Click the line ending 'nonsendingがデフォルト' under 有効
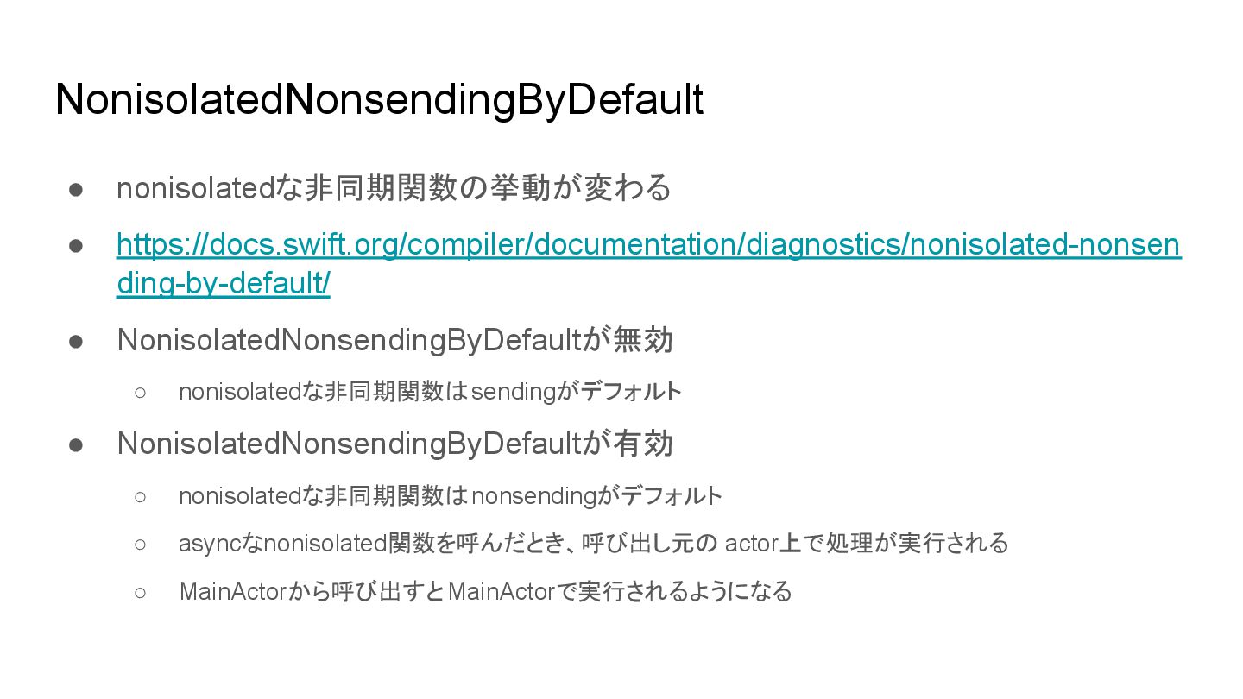 click(x=451, y=495)
